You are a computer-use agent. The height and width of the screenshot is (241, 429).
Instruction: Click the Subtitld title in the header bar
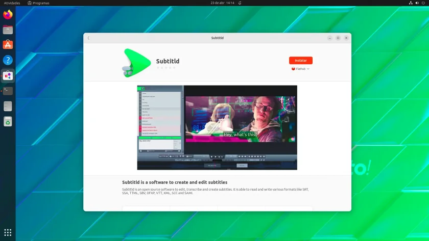pyautogui.click(x=217, y=38)
